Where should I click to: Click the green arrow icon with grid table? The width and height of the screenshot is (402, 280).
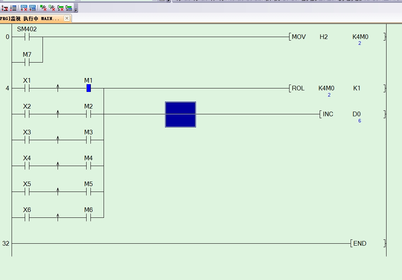click(x=69, y=8)
